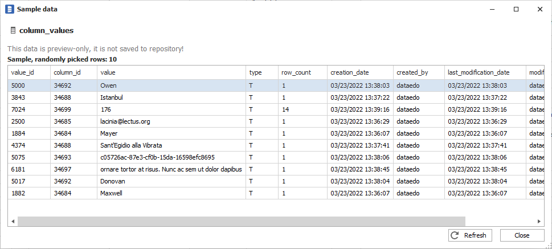
Task: Click the Dataedo app icon in title bar
Action: point(9,9)
